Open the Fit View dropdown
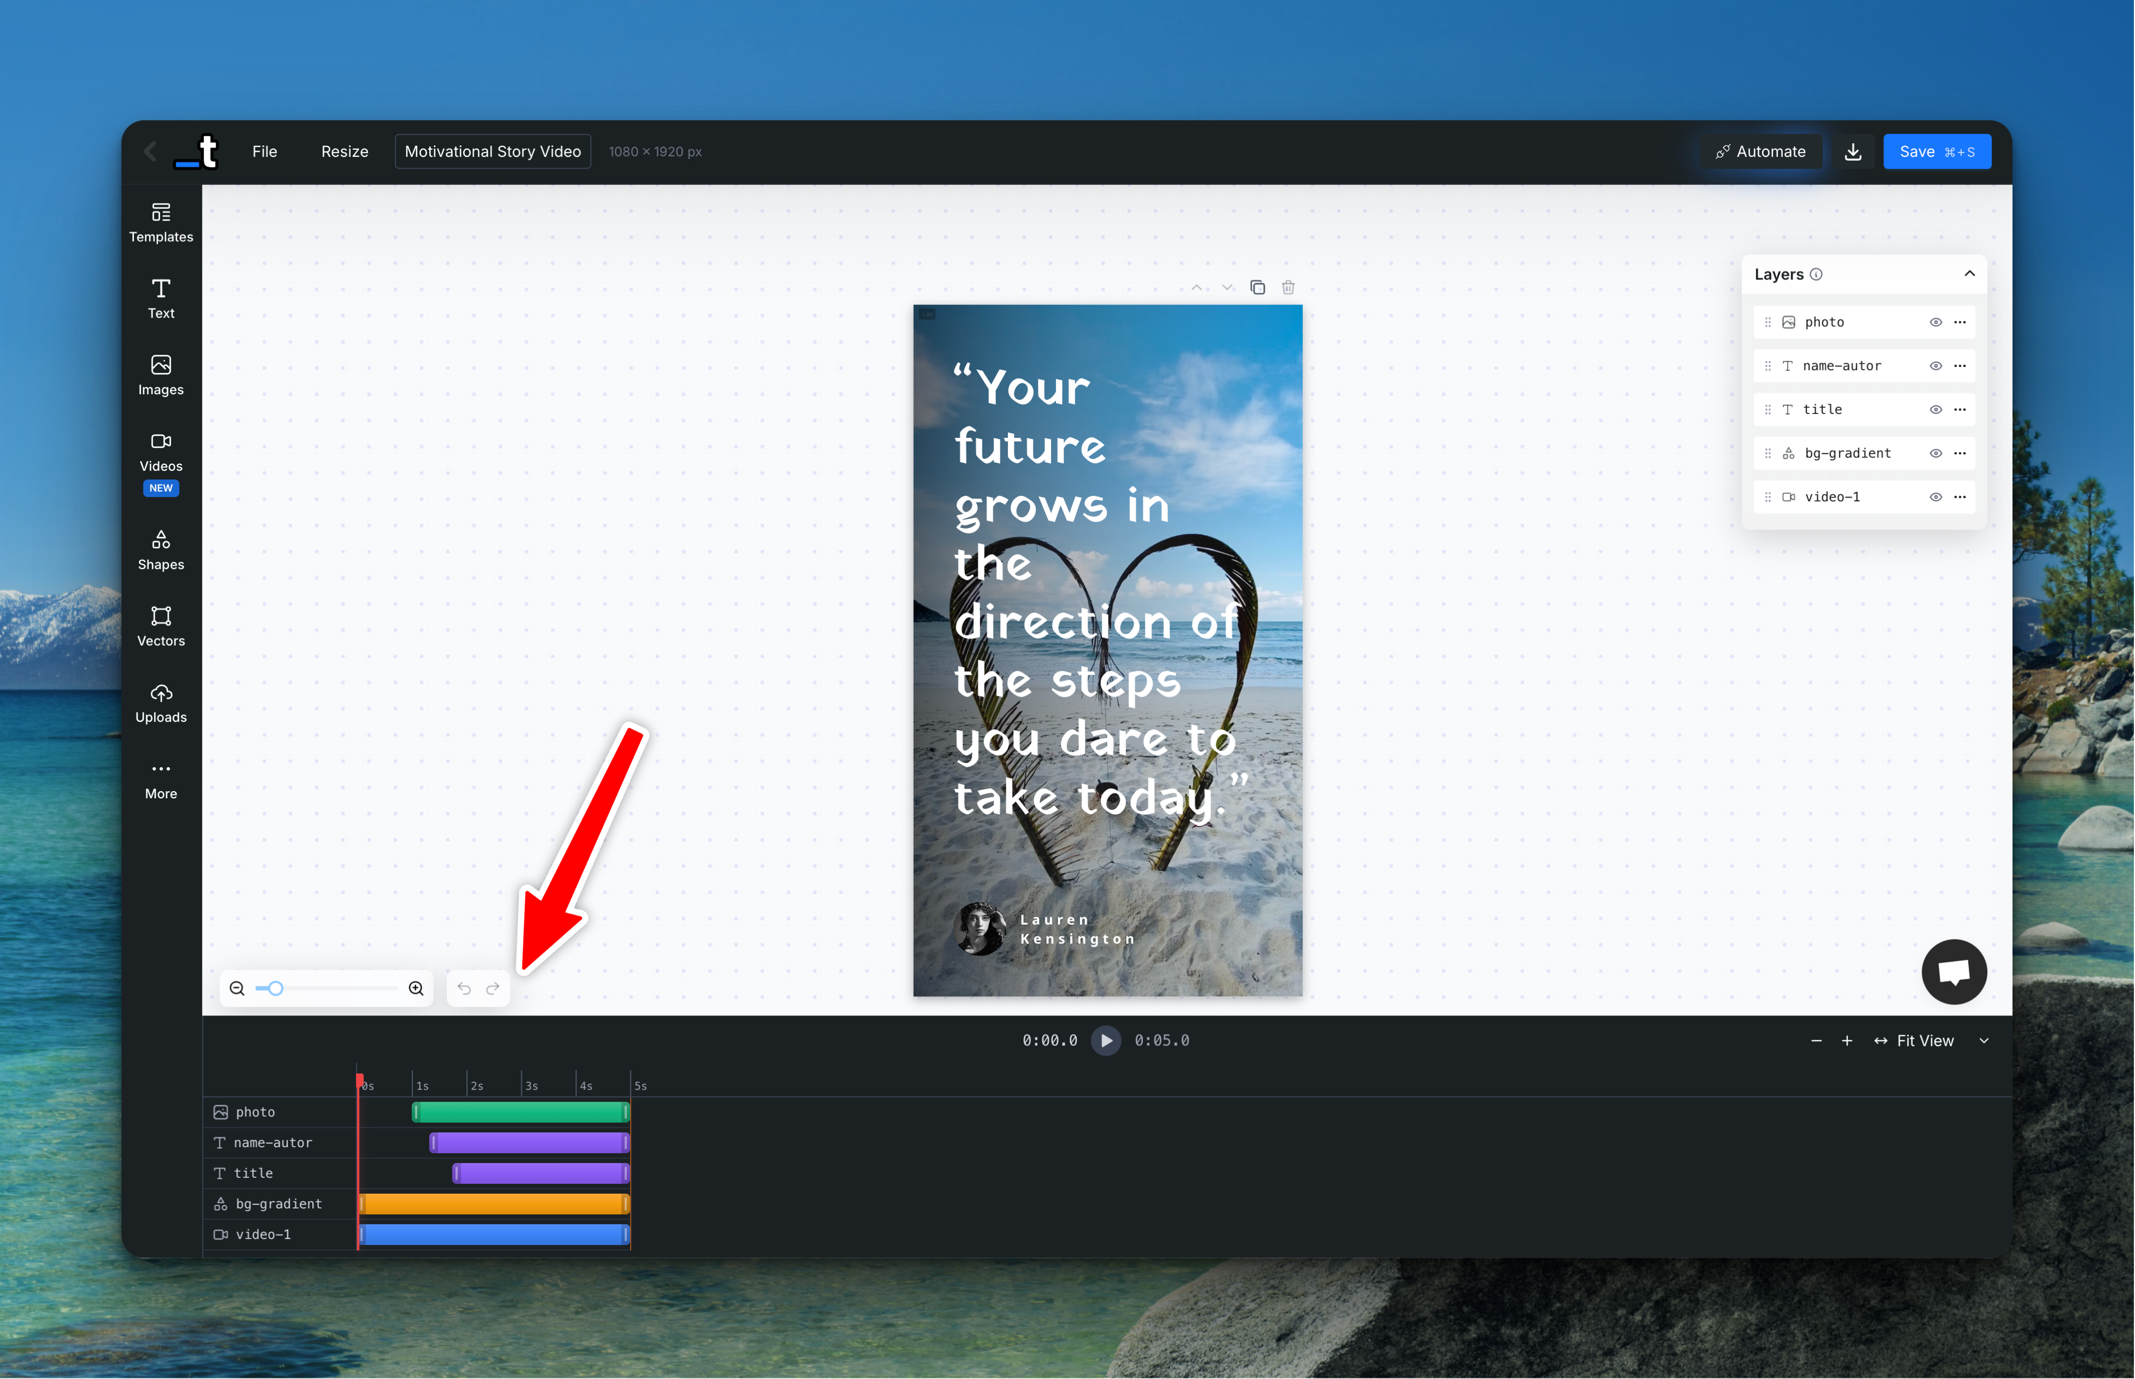Image resolution: width=2135 pixels, height=1379 pixels. click(x=1984, y=1041)
